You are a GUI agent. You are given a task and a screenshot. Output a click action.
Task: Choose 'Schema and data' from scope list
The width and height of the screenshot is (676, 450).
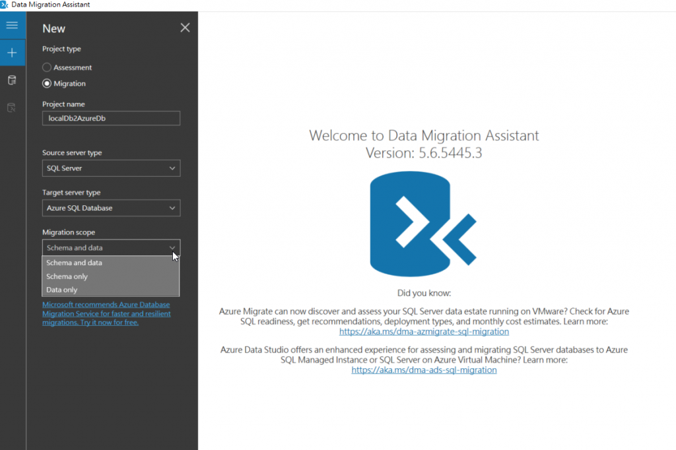click(x=110, y=263)
